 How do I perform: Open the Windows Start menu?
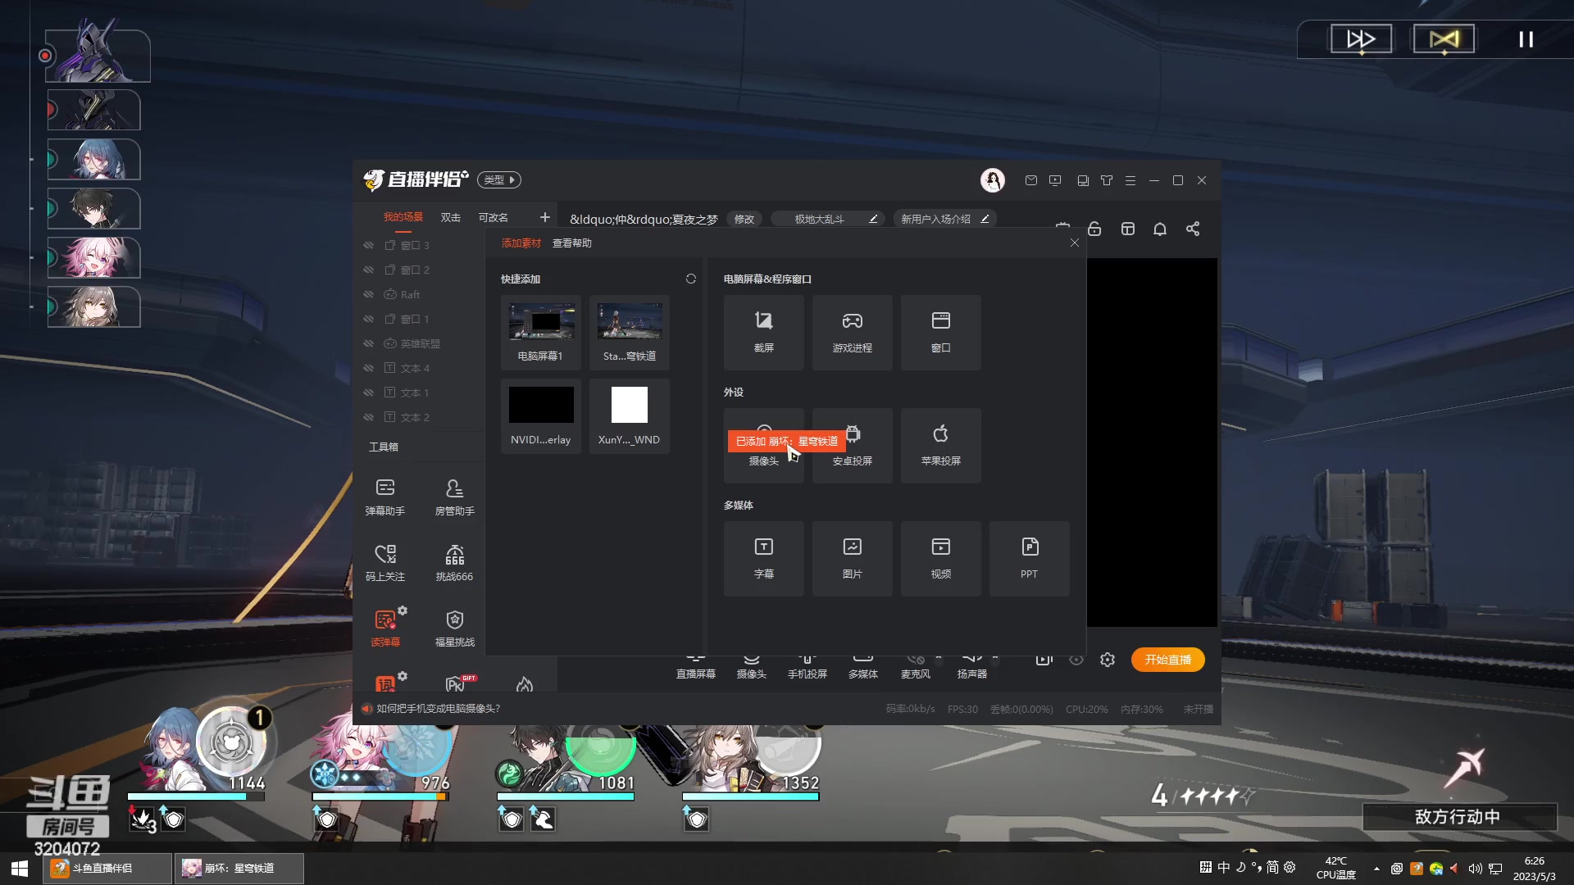[20, 869]
